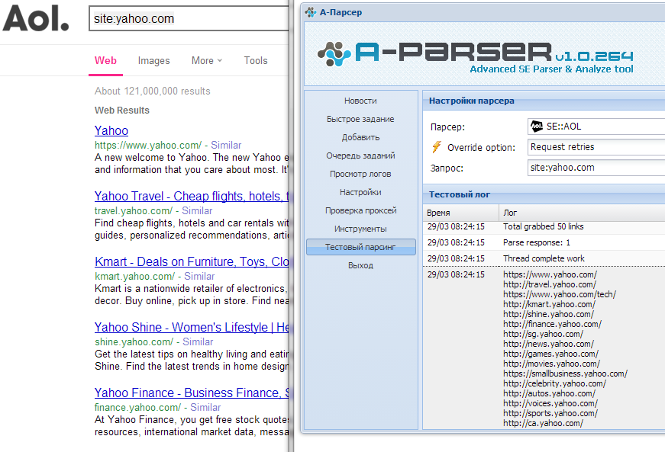Viewport: 665px width, 452px height.
Task: Click Similar next to shine.yahoo.com/
Action: coord(198,342)
